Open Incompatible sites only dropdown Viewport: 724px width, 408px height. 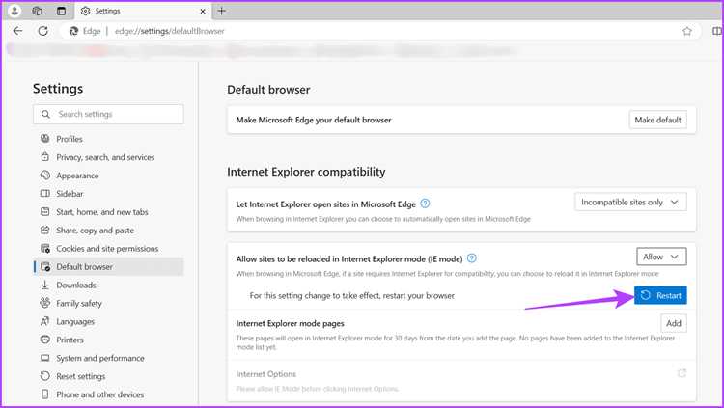(630, 203)
